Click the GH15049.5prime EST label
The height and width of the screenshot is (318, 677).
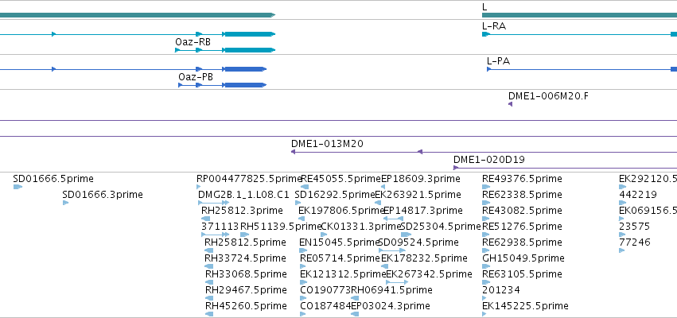click(x=523, y=258)
